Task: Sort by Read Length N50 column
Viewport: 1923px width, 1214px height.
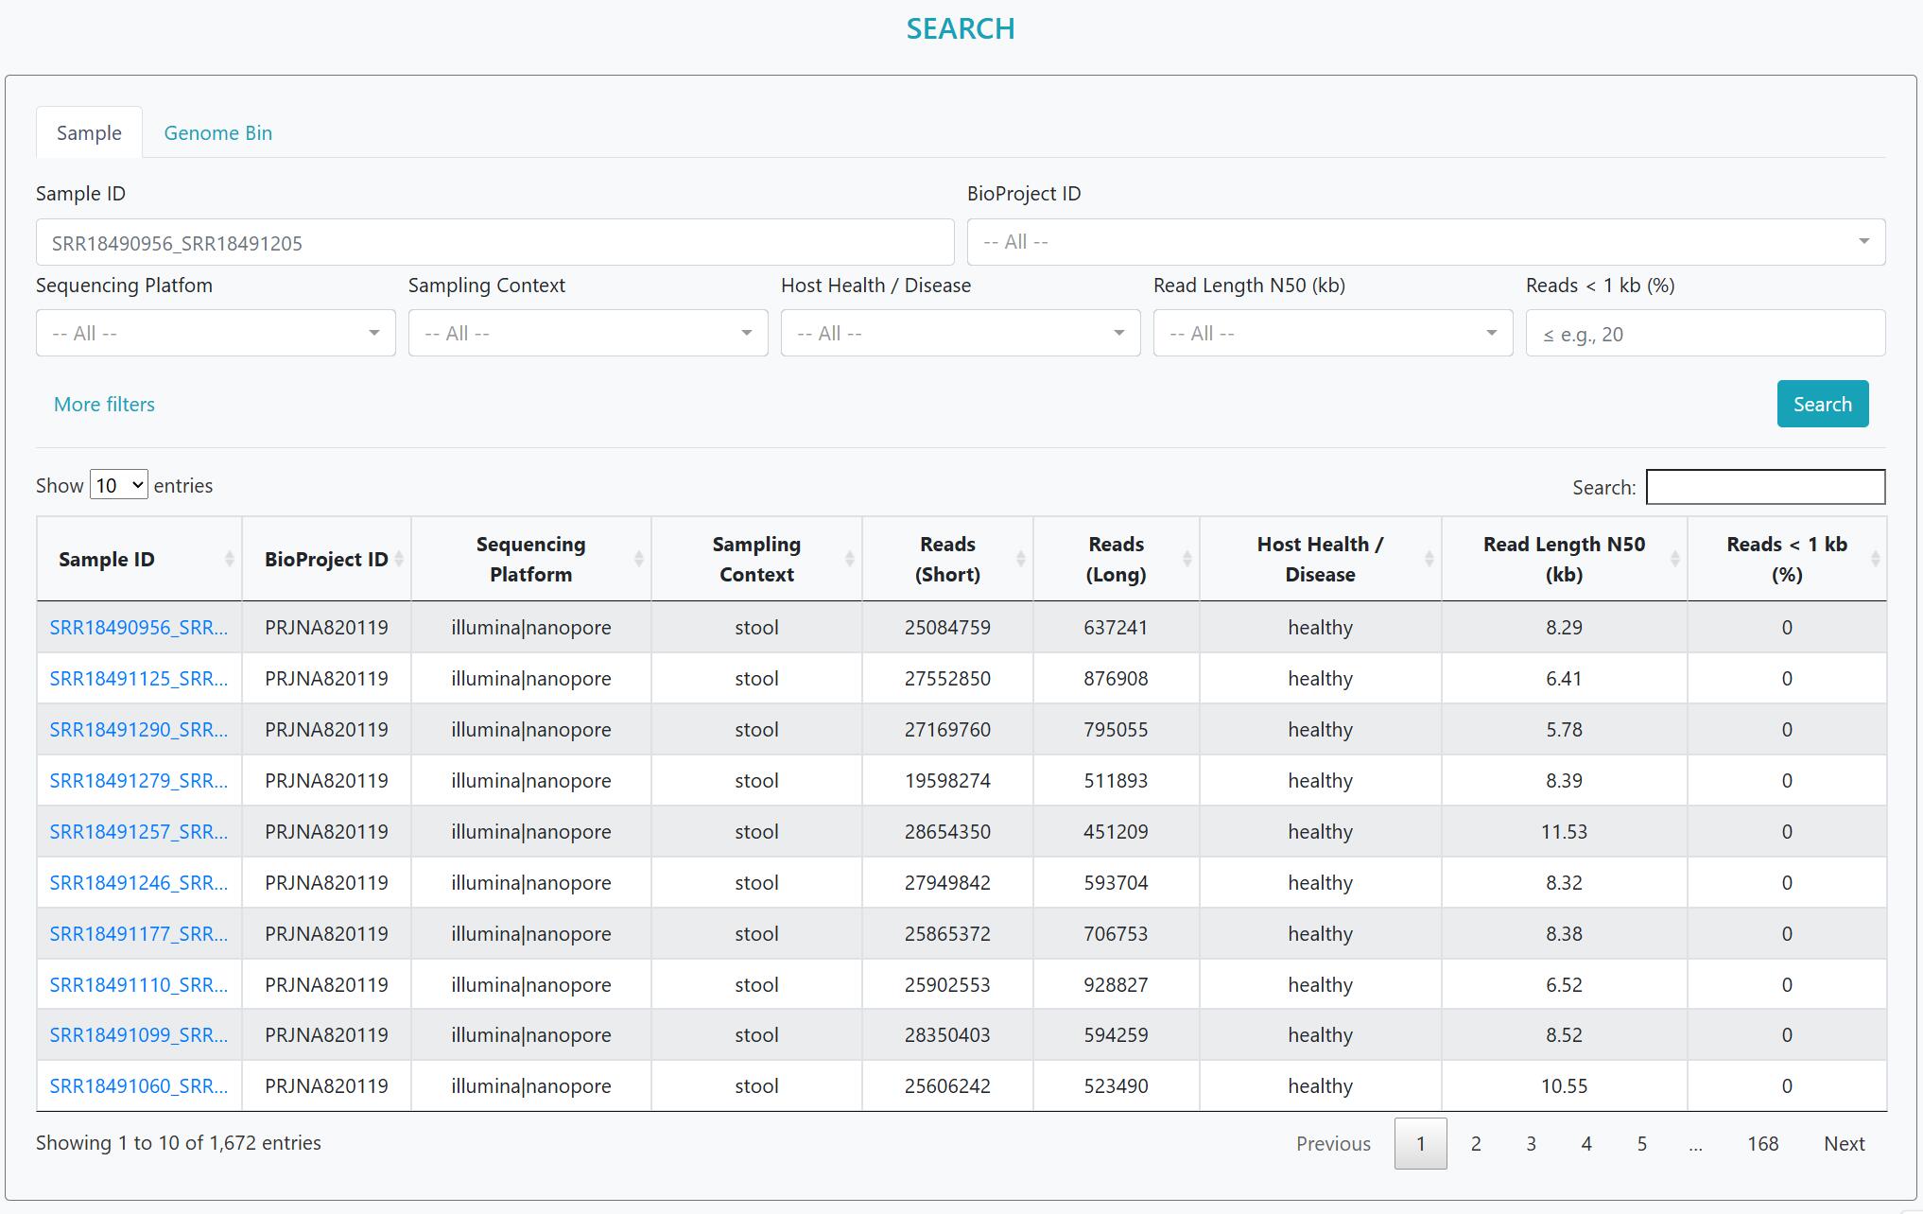Action: tap(1564, 559)
